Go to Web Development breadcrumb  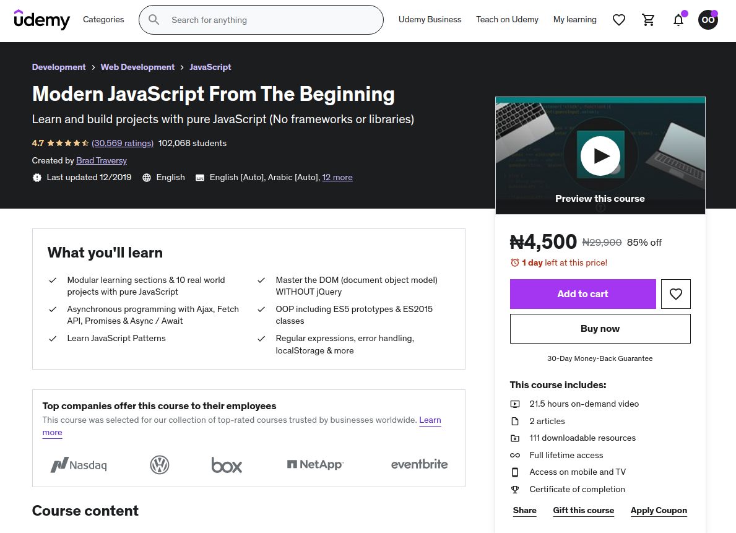(137, 67)
